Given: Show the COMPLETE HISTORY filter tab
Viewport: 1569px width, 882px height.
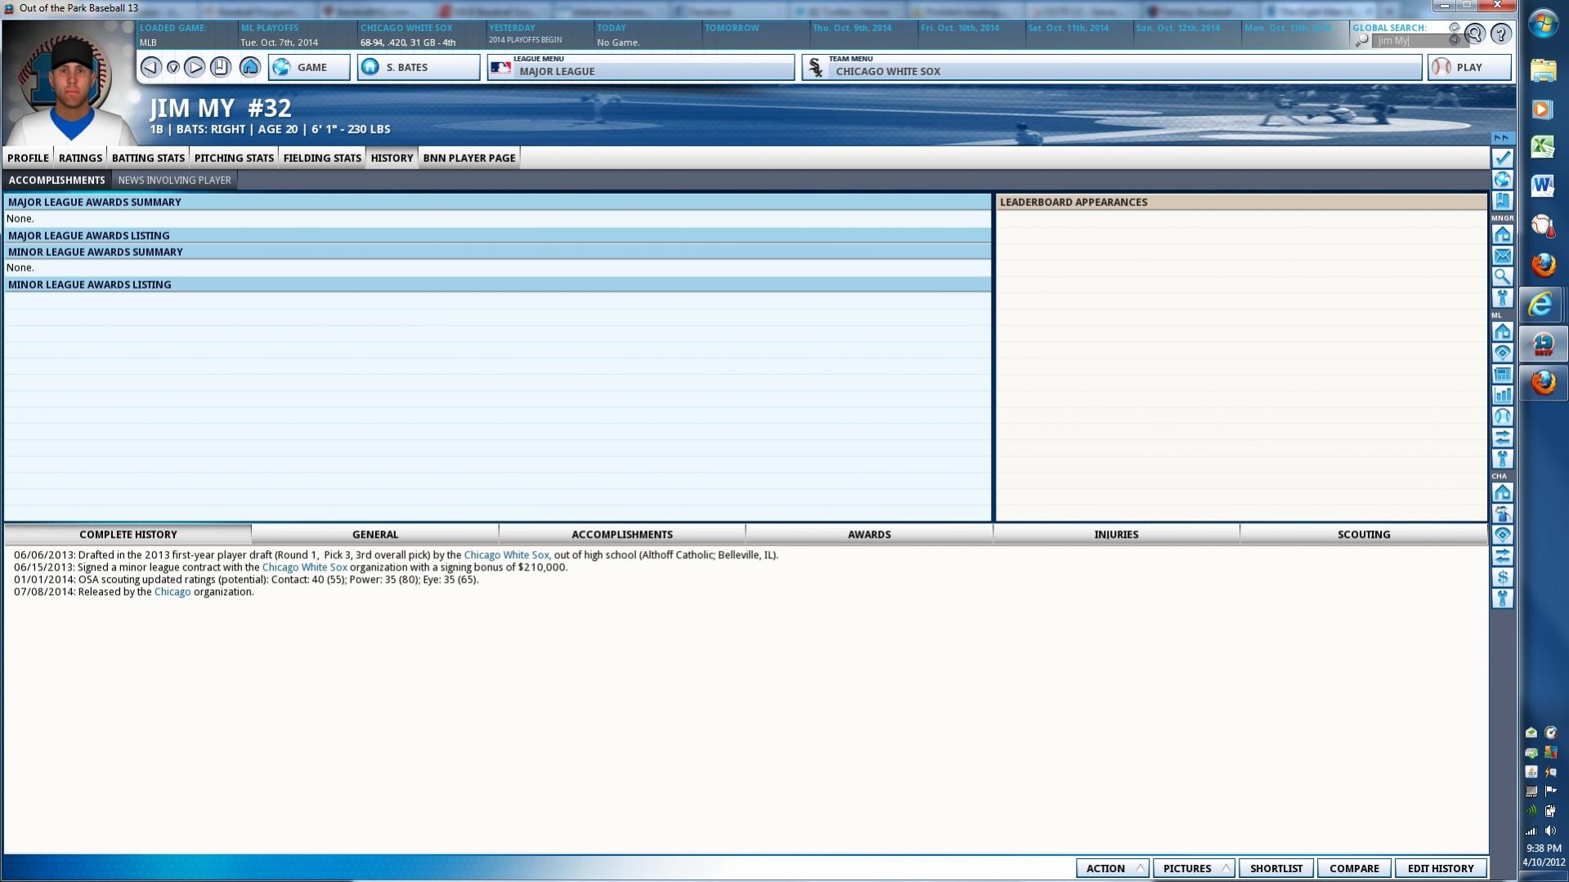Looking at the screenshot, I should [x=128, y=535].
